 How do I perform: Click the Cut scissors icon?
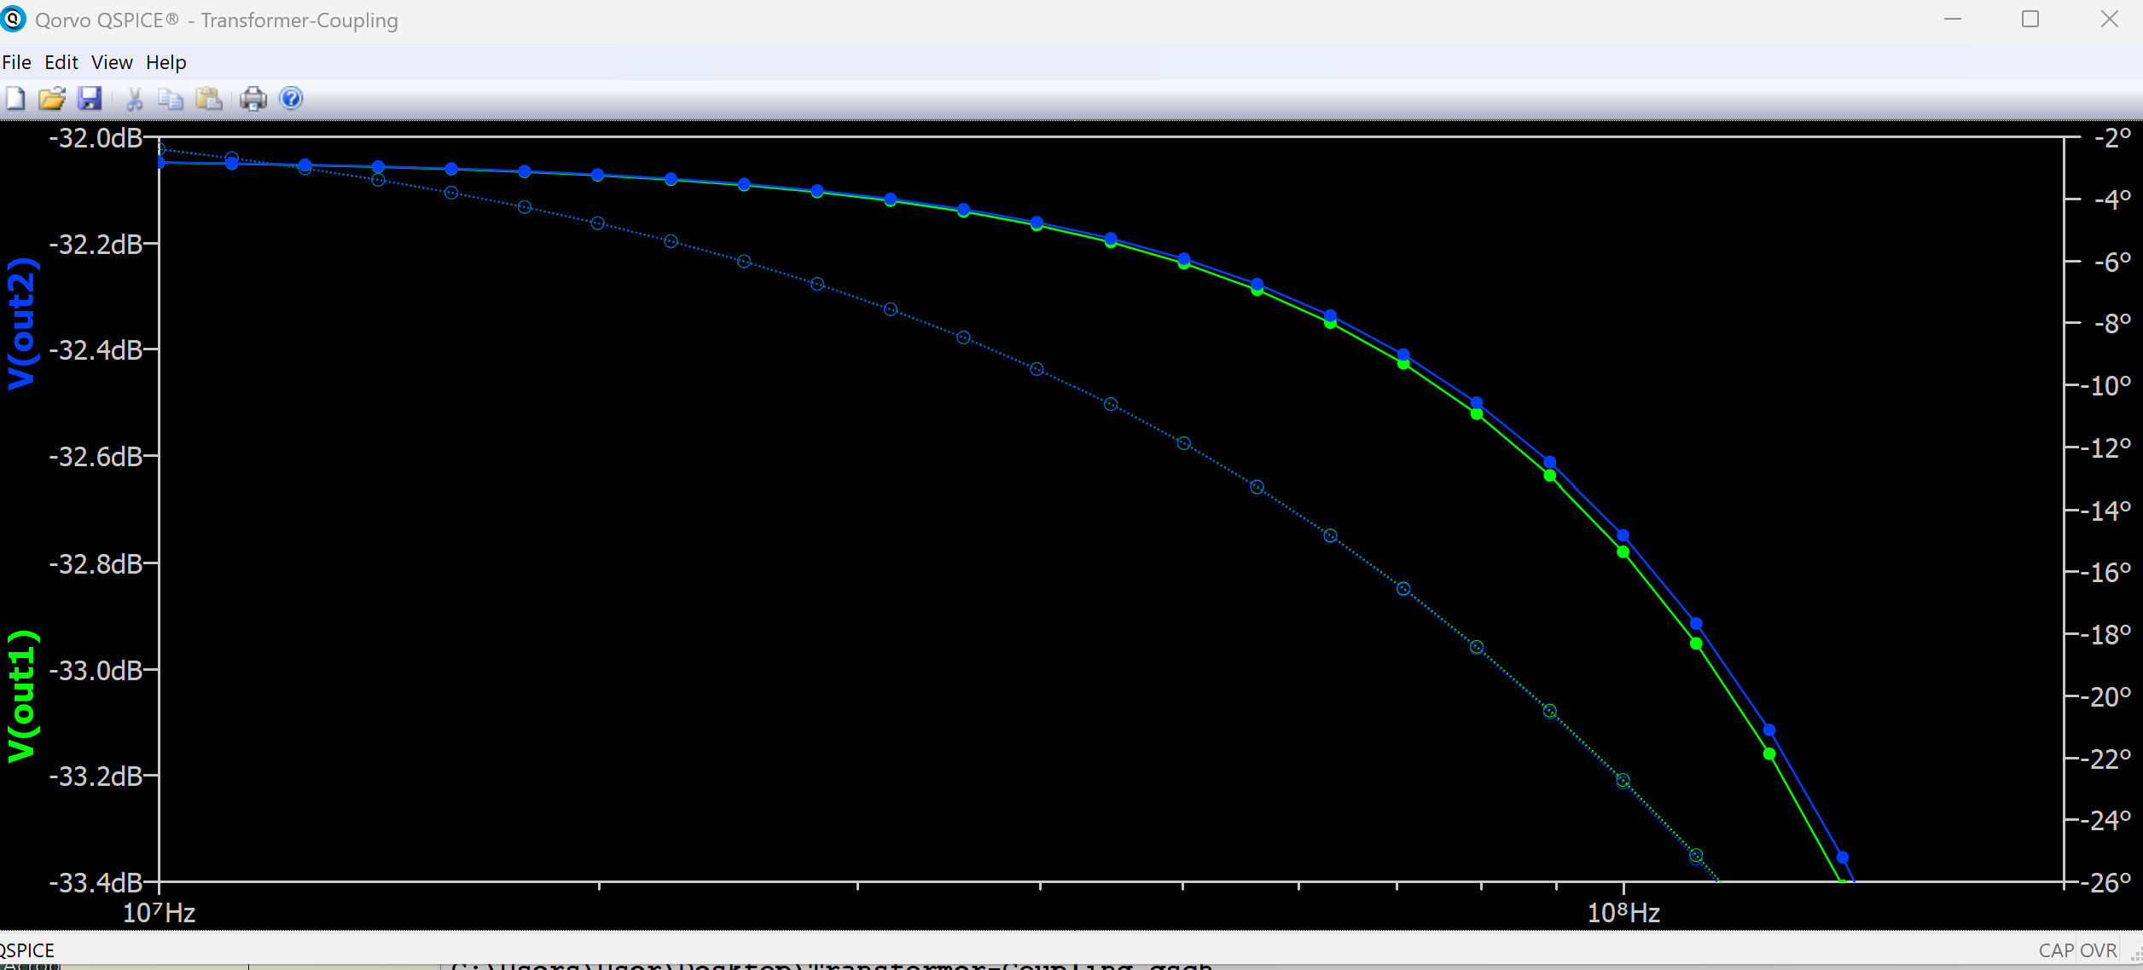134,99
